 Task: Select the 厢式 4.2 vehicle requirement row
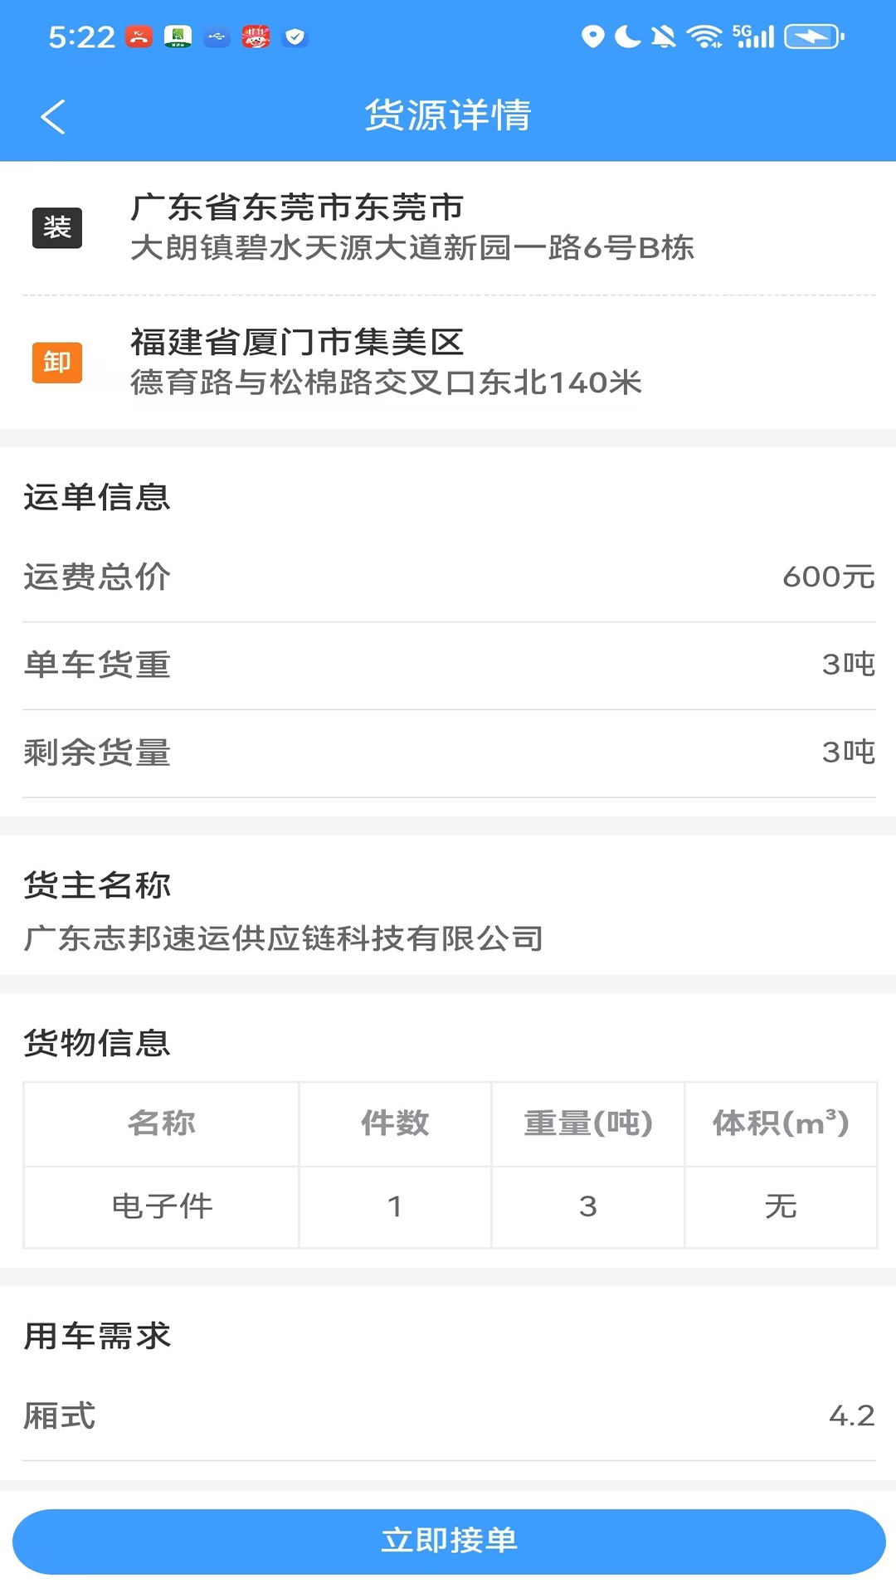(448, 1415)
